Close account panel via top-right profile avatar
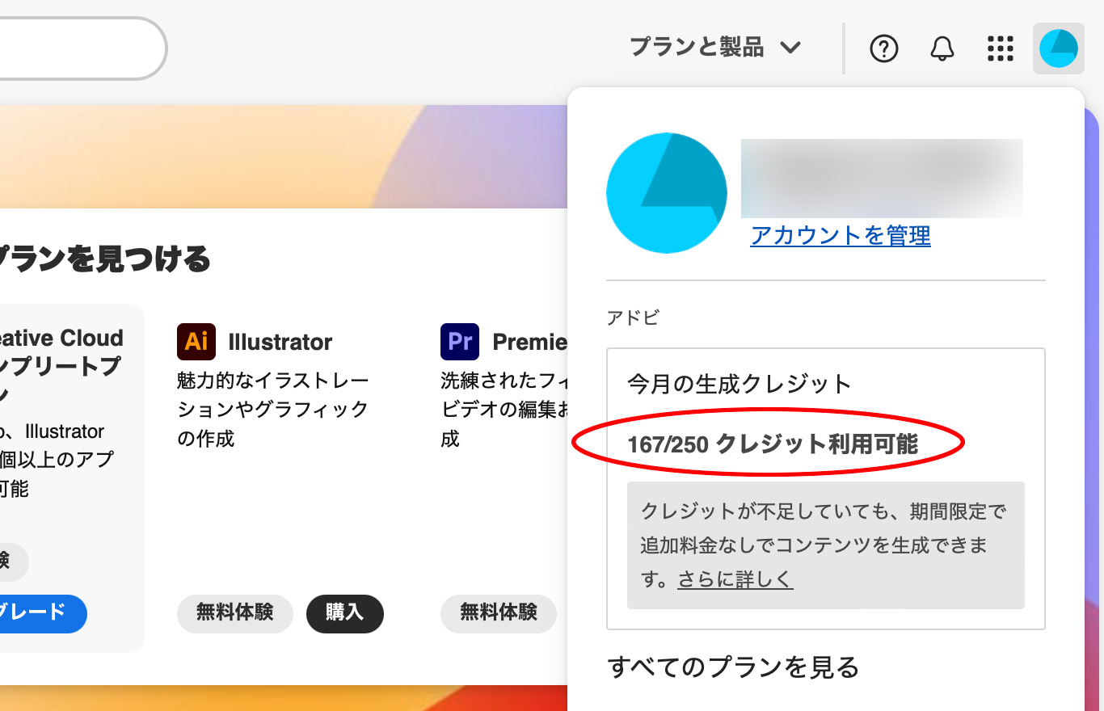The height and width of the screenshot is (711, 1104). (x=1058, y=49)
